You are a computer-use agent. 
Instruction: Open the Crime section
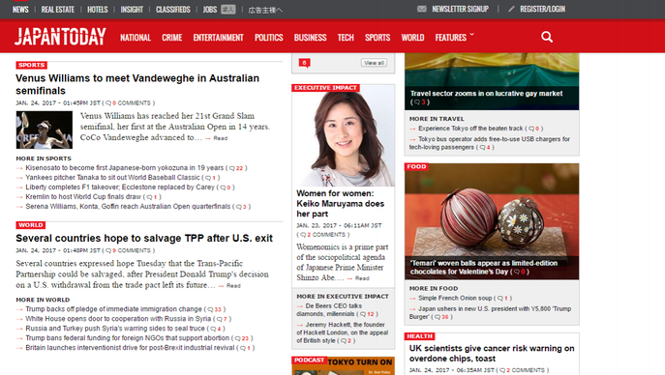(171, 38)
